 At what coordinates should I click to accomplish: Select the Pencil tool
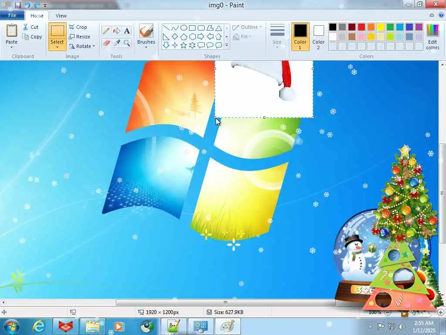(x=106, y=31)
